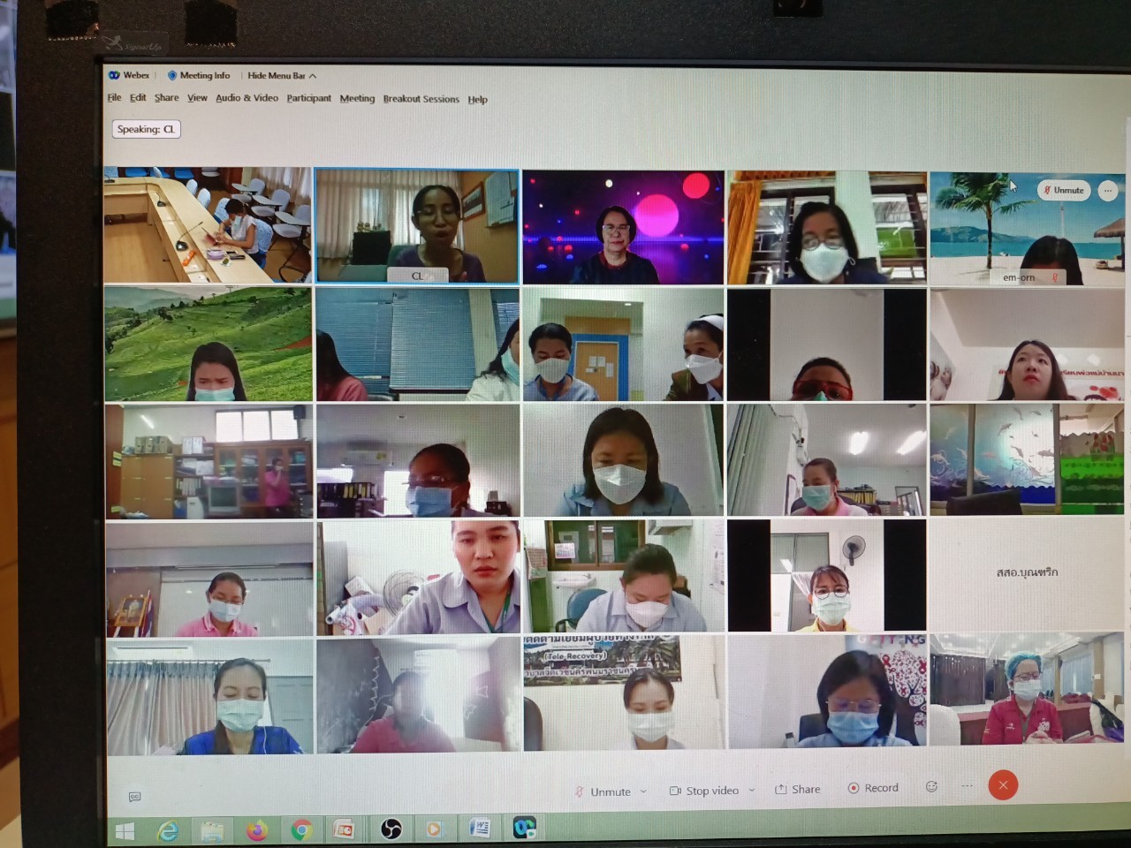Image resolution: width=1131 pixels, height=848 pixels.
Task: Expand the audio options arrow beside Unmute
Action: 643,791
